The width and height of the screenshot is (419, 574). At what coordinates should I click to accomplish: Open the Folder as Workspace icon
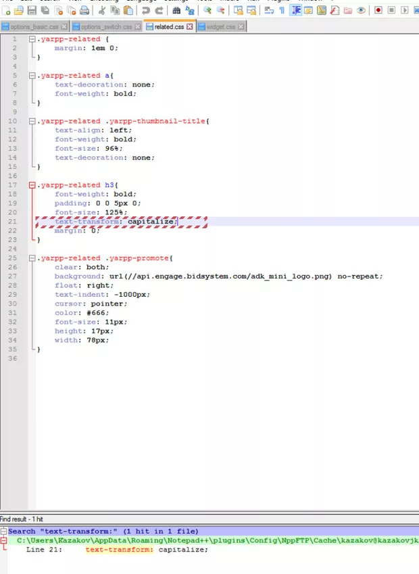coord(347,10)
